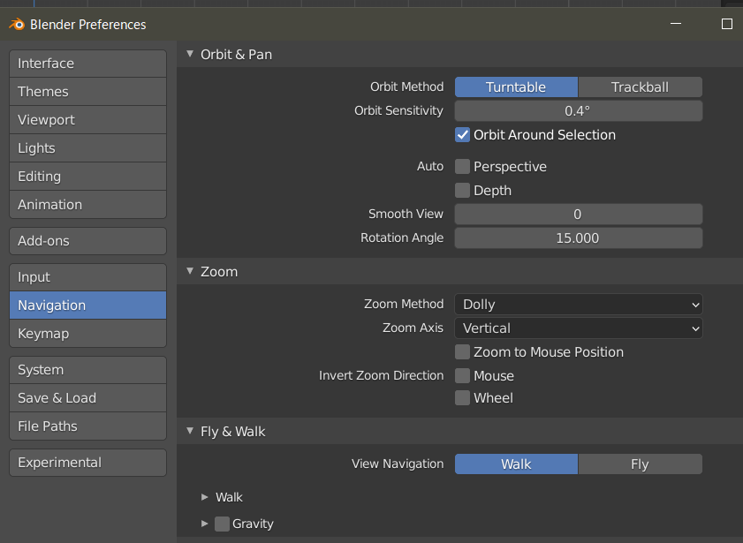Switch to Input preferences
Screen dimensions: 743x543
coord(87,277)
